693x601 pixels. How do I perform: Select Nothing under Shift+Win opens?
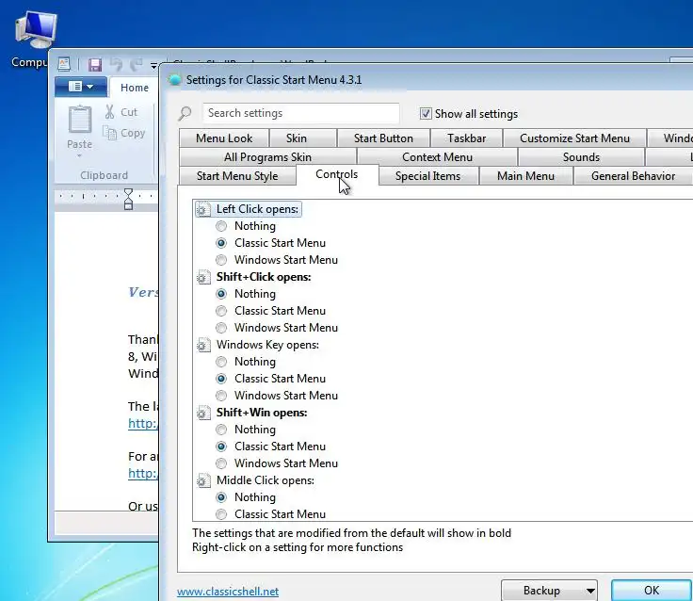coord(221,430)
